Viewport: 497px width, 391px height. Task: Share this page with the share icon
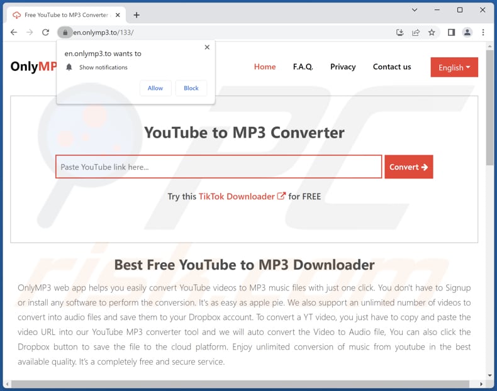416,32
